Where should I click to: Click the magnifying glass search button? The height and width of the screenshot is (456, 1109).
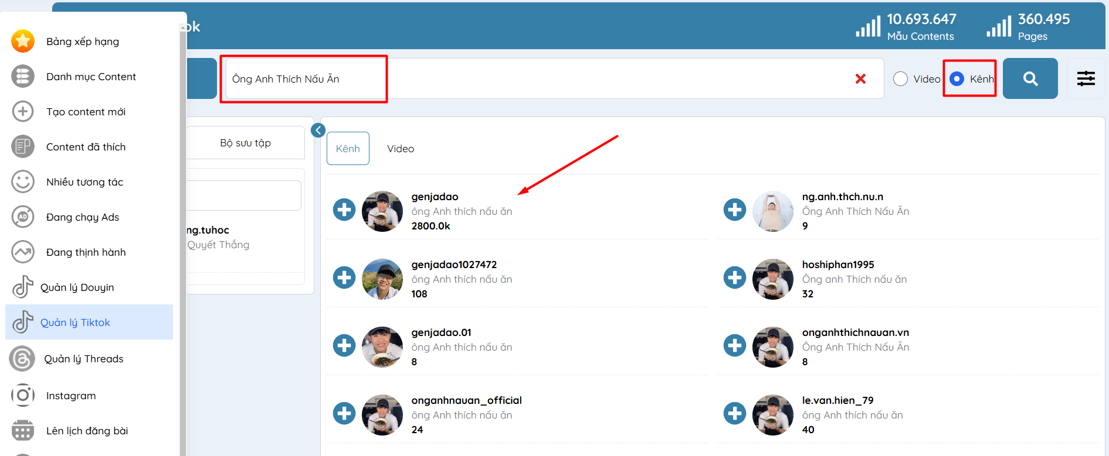[x=1030, y=78]
